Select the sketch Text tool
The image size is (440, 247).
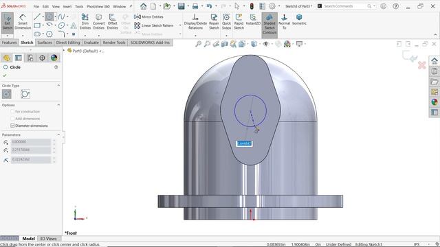point(74,26)
